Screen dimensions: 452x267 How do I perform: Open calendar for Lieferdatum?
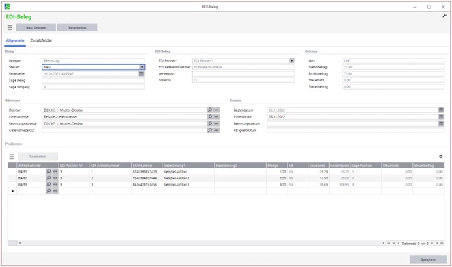pyautogui.click(x=441, y=117)
